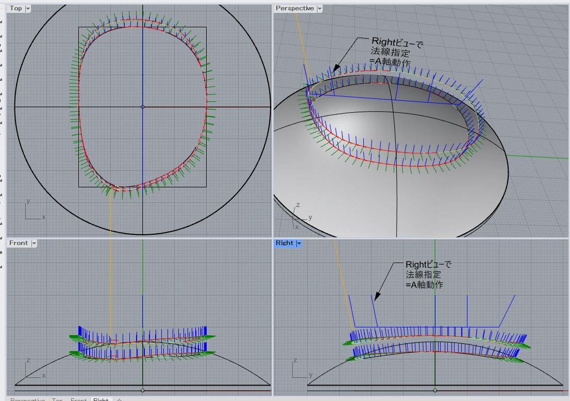
Task: Click the Front viewport title label
Action: [19, 243]
